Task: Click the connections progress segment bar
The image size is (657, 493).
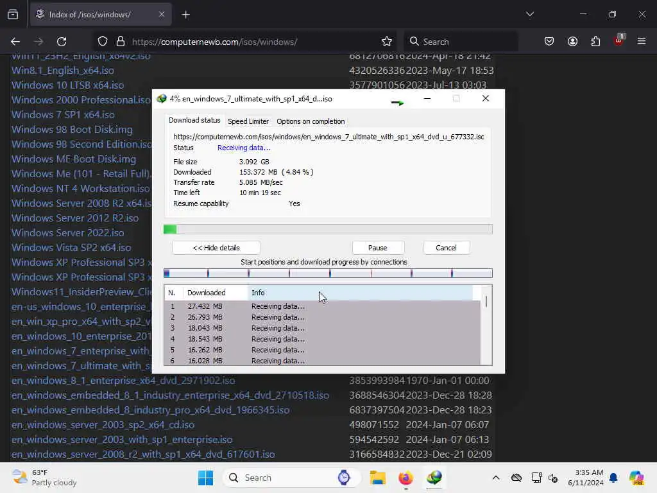Action: click(328, 273)
